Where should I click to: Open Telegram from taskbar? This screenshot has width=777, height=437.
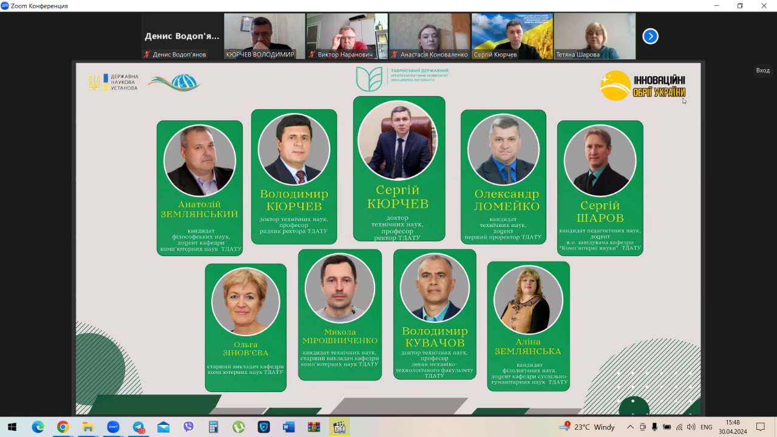[x=138, y=427]
